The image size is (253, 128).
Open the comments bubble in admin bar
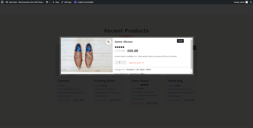(x=48, y=2)
